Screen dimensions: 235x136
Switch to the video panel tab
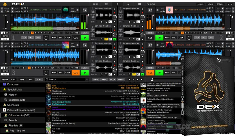point(139,4)
